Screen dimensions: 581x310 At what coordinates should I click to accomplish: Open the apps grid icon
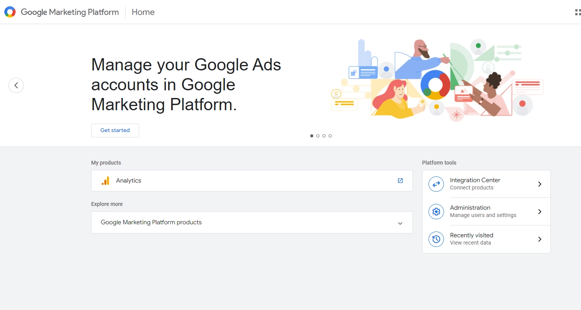point(578,12)
